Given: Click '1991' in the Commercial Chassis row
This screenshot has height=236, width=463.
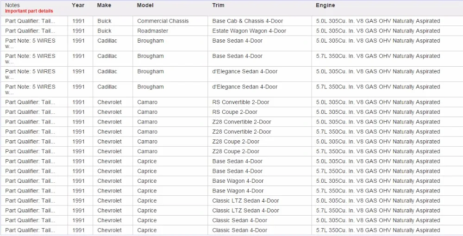Looking at the screenshot, I should pyautogui.click(x=78, y=21).
